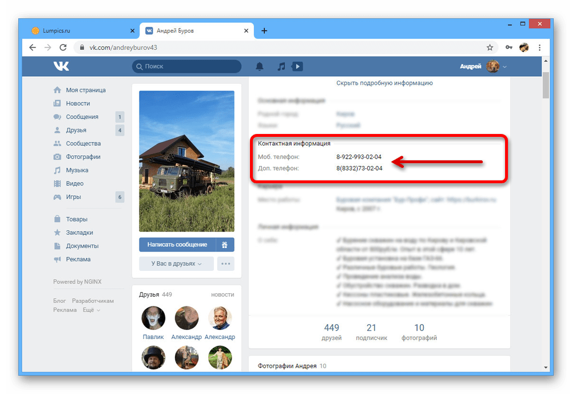Viewport: 572px width, 394px height.
Task: Click the 449 друзей counter
Action: pos(332,332)
